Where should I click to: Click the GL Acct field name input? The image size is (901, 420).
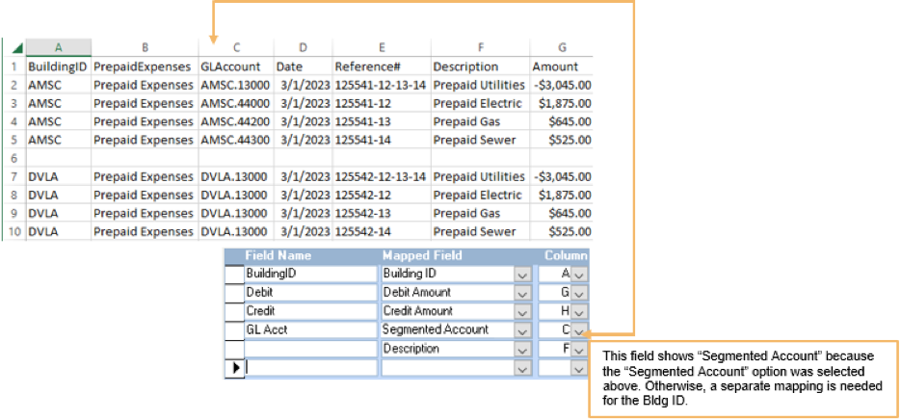coord(310,330)
